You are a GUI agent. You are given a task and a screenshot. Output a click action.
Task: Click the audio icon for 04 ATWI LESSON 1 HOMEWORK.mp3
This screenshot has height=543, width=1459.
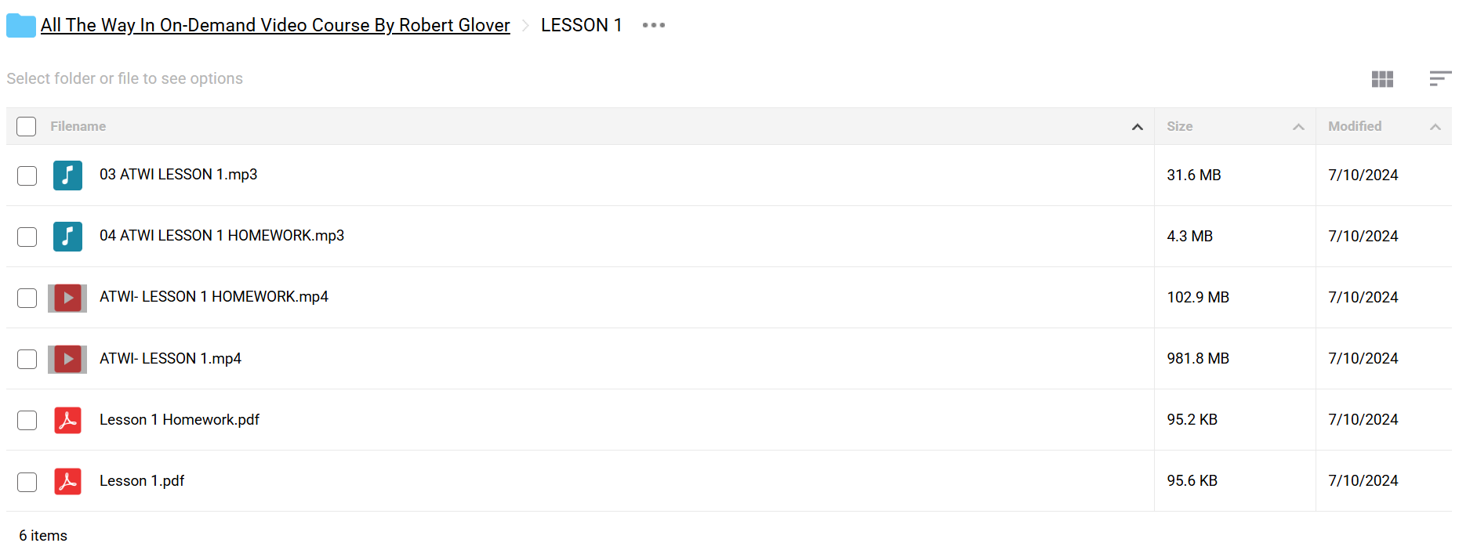[x=68, y=236]
